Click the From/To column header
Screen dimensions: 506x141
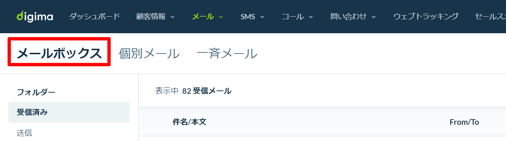tap(464, 122)
